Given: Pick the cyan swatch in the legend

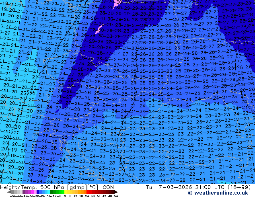Looking at the screenshot, I should click(49, 192).
